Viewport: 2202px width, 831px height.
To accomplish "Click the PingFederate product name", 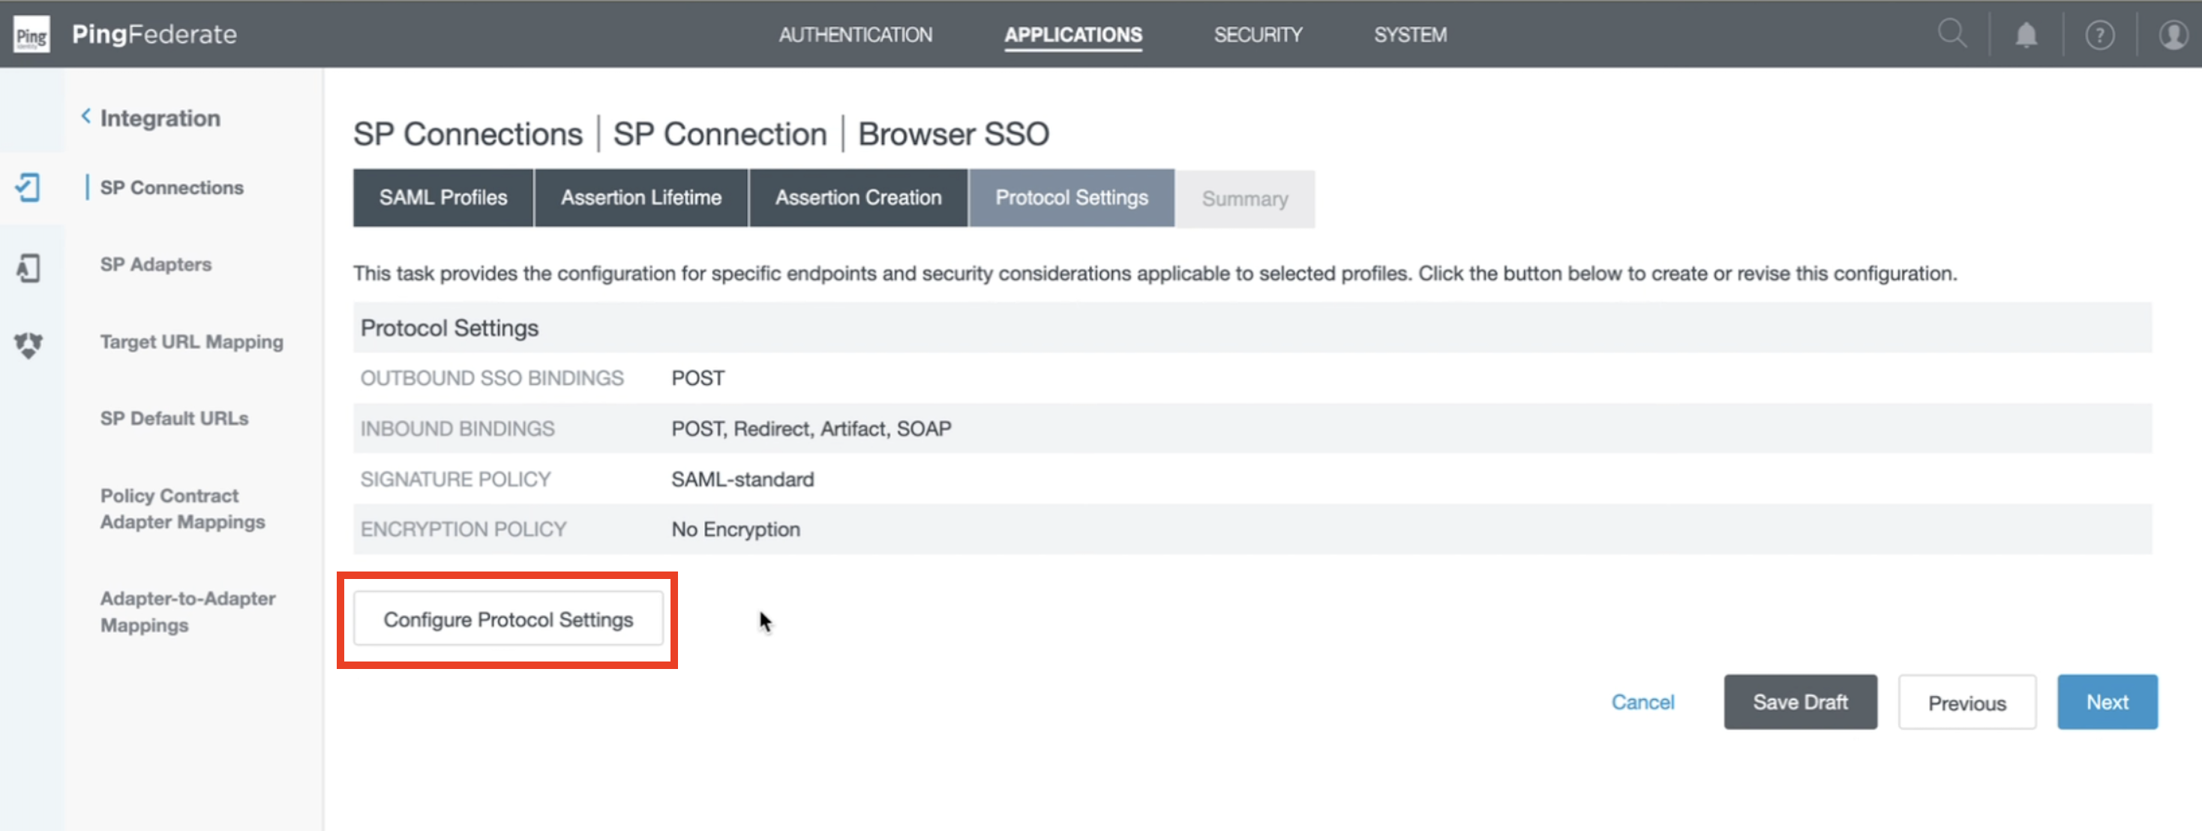I will pyautogui.click(x=154, y=34).
